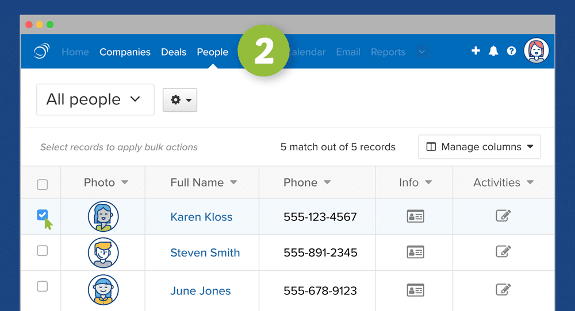The height and width of the screenshot is (311, 575).
Task: Open Karen Kloss contact link
Action: [201, 217]
